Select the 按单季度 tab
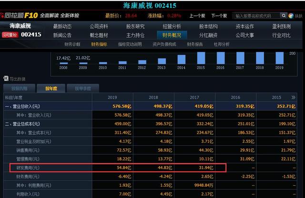 coord(83,89)
